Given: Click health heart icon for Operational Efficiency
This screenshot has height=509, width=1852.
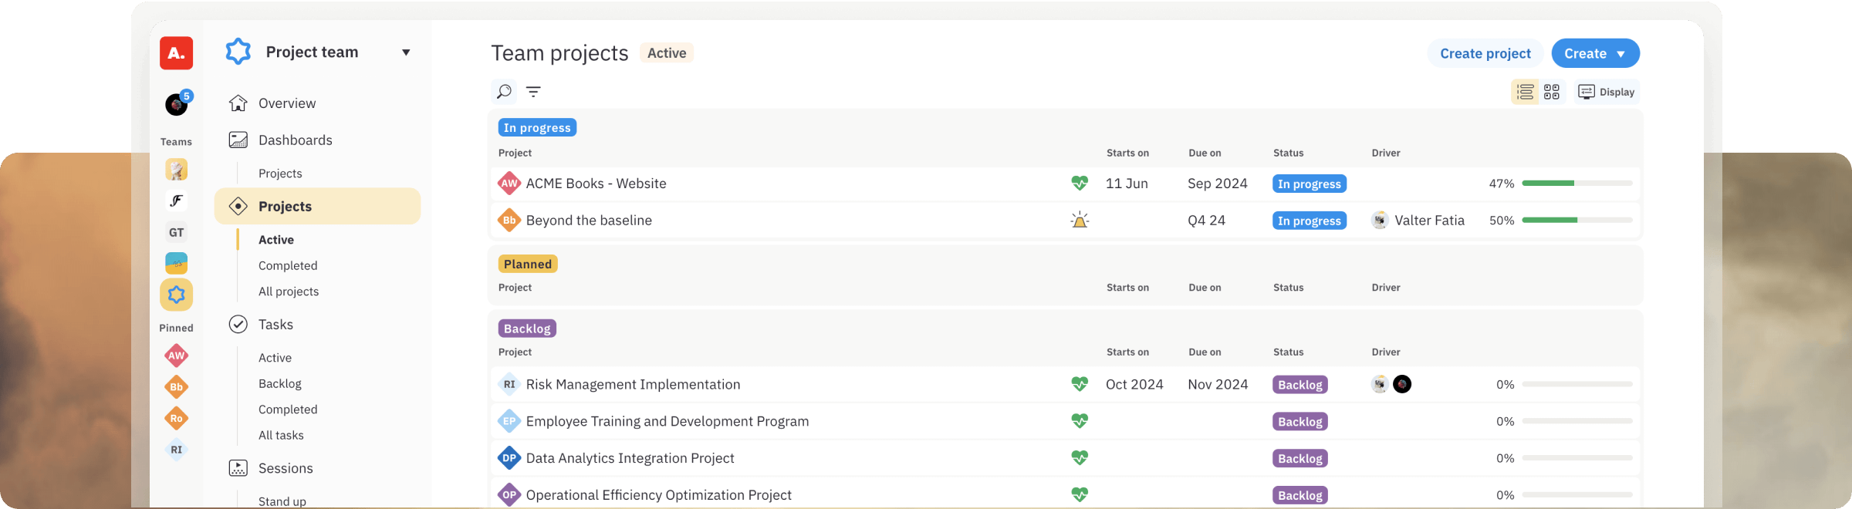Looking at the screenshot, I should click(x=1080, y=494).
